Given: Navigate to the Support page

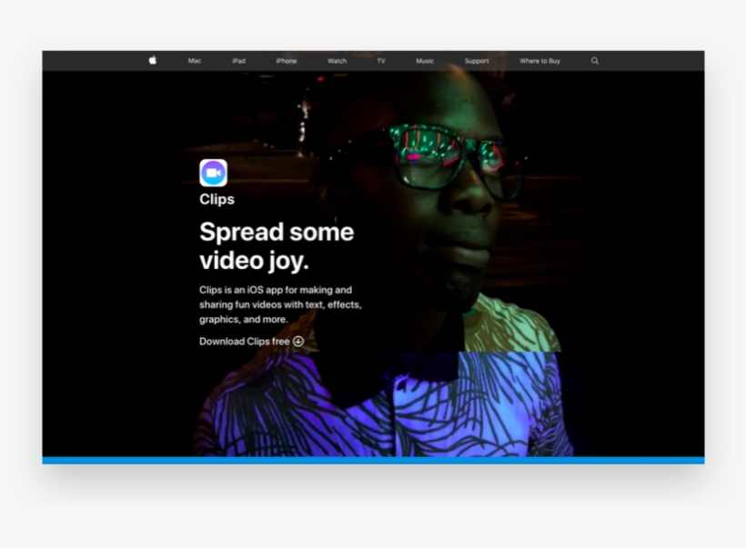Looking at the screenshot, I should [476, 61].
